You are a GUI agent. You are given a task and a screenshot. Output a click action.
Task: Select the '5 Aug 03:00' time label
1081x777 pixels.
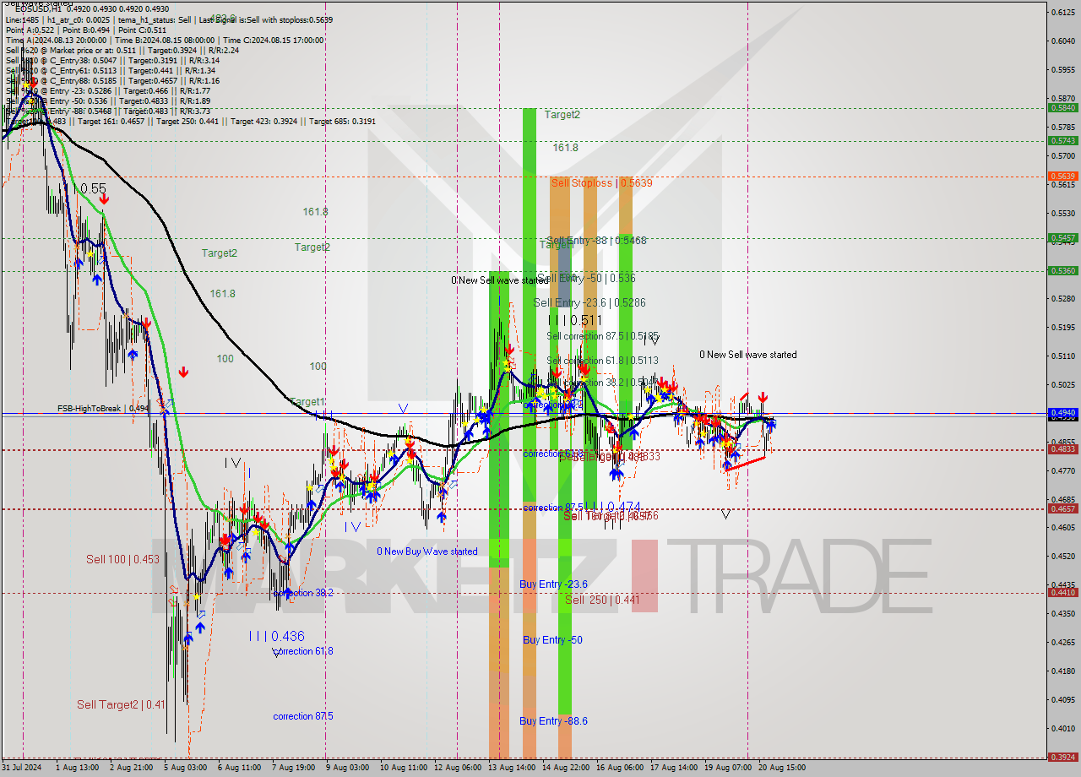(186, 769)
